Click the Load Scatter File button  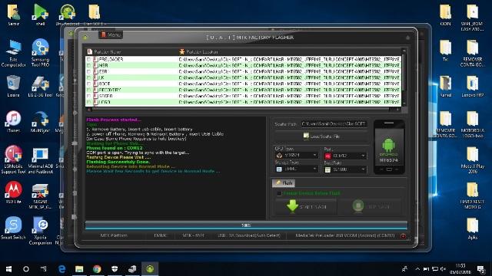321,136
